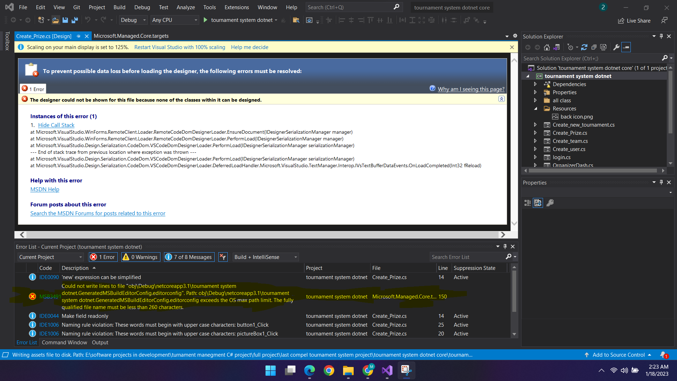This screenshot has height=381, width=677.
Task: Click the Categorized icon in Properties panel
Action: (x=528, y=203)
